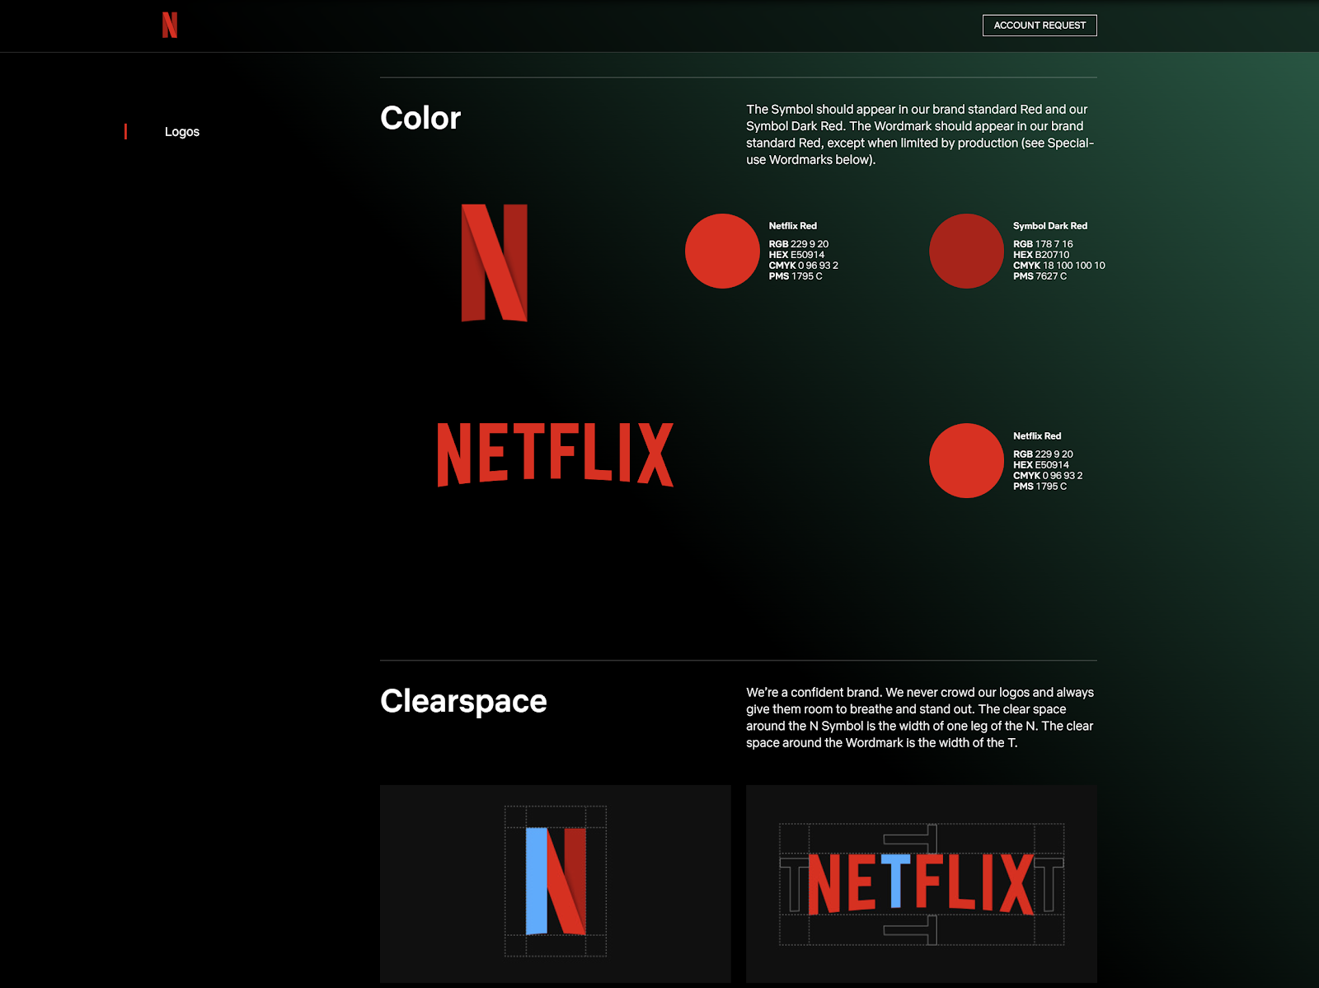Click the Color section heading
This screenshot has width=1319, height=988.
[420, 118]
